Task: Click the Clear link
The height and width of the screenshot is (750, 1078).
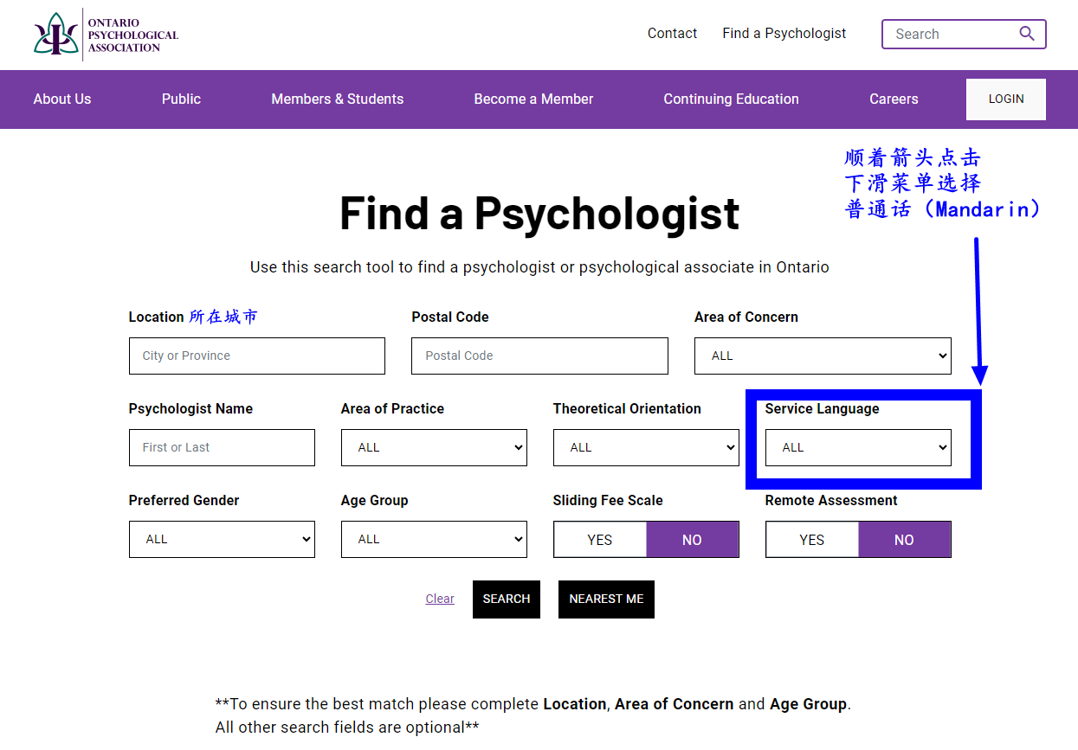Action: 440,599
